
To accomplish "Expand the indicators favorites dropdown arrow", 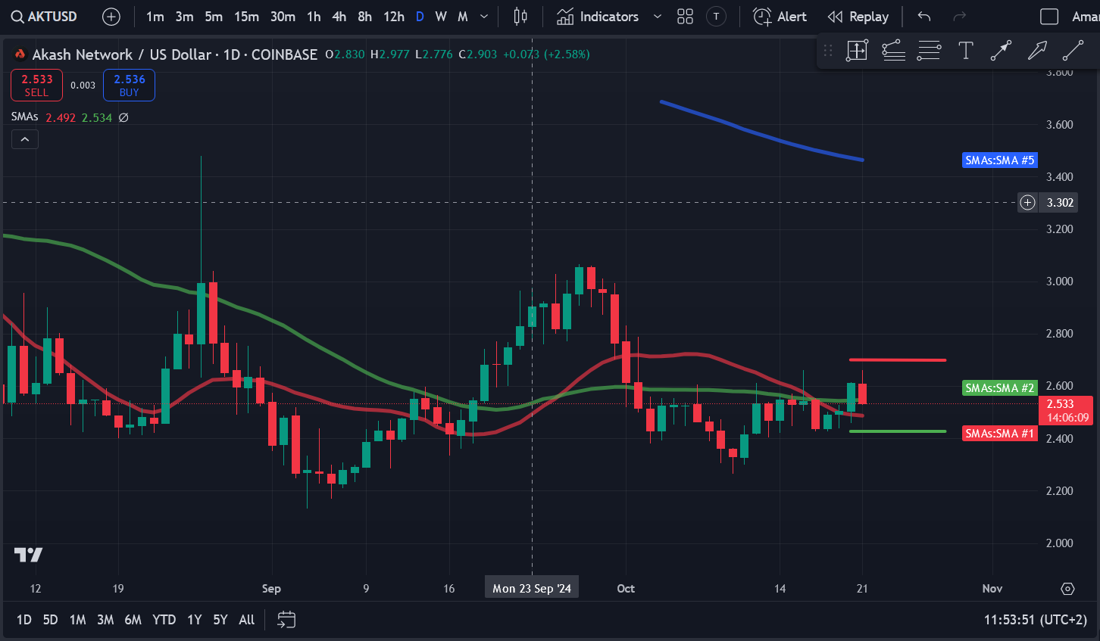I will tap(657, 17).
